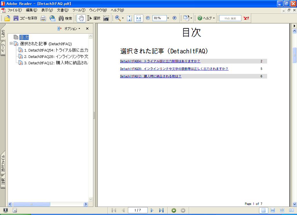
Task: Open the 編集 menu
Action: 32,10
